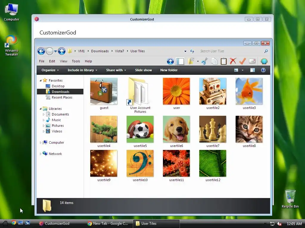Toggle the preview pane button
This screenshot has height=228, width=305.
coord(253,70)
